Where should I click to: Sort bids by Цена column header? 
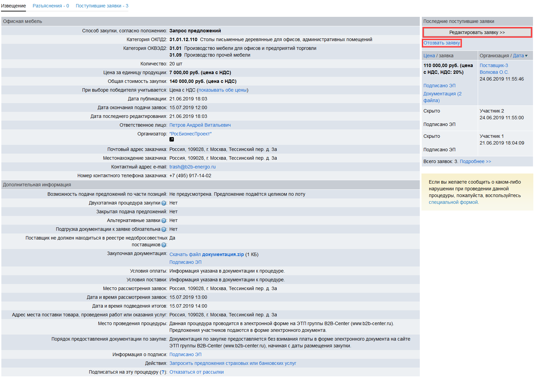point(429,56)
